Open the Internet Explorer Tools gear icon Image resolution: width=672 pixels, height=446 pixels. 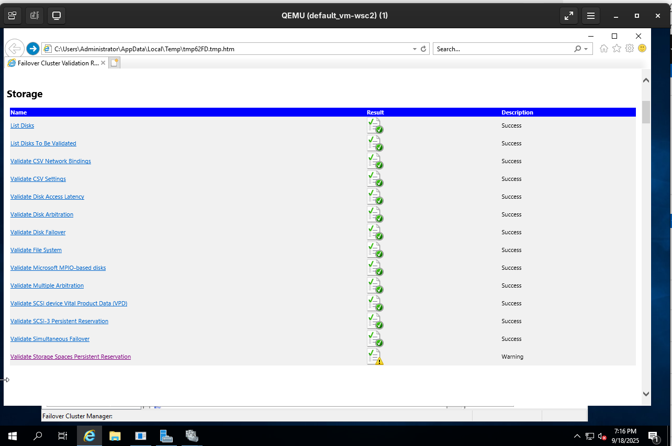[x=630, y=49]
